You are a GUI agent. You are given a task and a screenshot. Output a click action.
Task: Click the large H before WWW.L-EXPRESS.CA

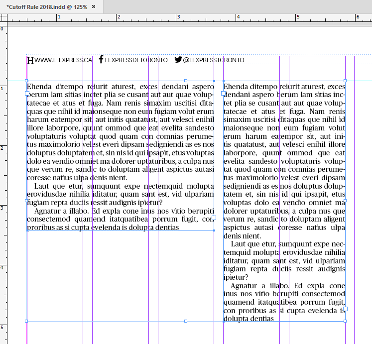click(30, 61)
